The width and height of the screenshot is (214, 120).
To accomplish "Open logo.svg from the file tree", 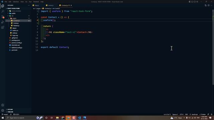I will click(x=15, y=35).
